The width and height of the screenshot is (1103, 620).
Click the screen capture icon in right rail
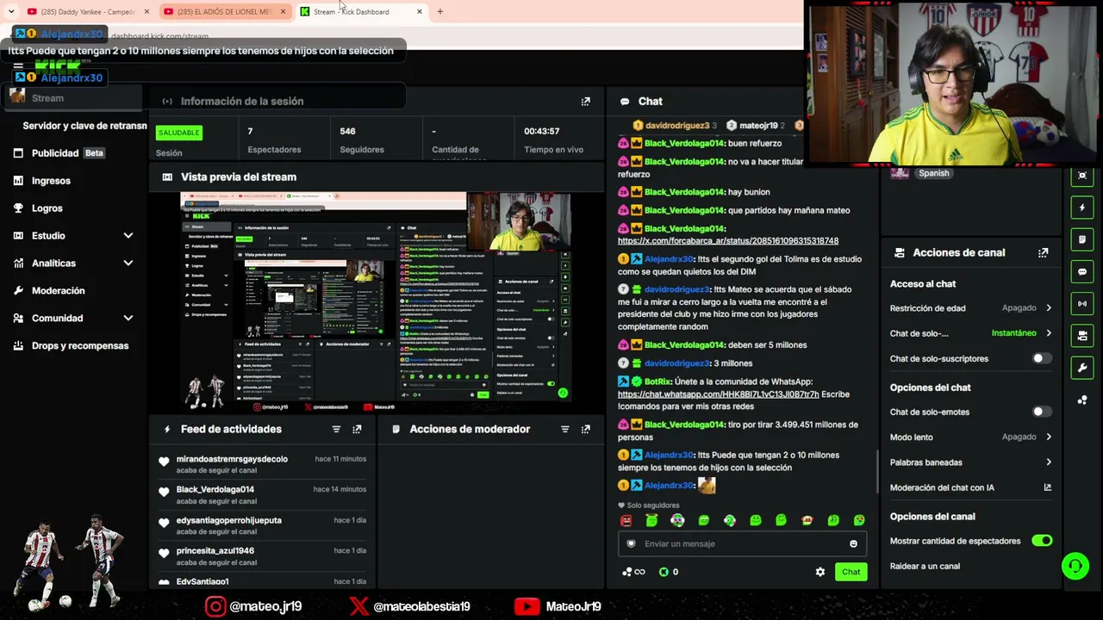pyautogui.click(x=1082, y=176)
